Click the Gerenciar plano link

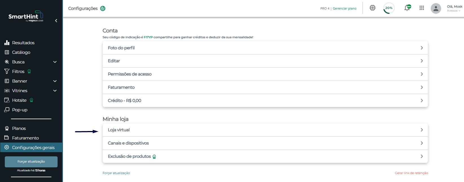tap(345, 8)
